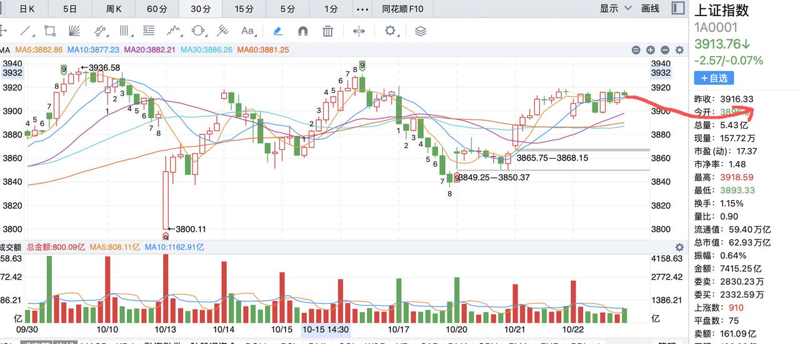Open the volume panel settings gear
Image resolution: width=800 pixels, height=344 pixels.
tap(679, 248)
